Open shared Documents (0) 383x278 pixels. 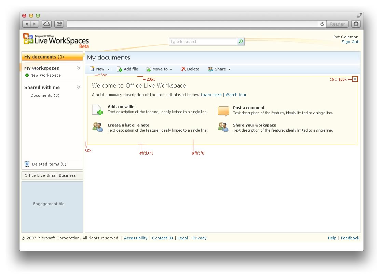tap(45, 95)
